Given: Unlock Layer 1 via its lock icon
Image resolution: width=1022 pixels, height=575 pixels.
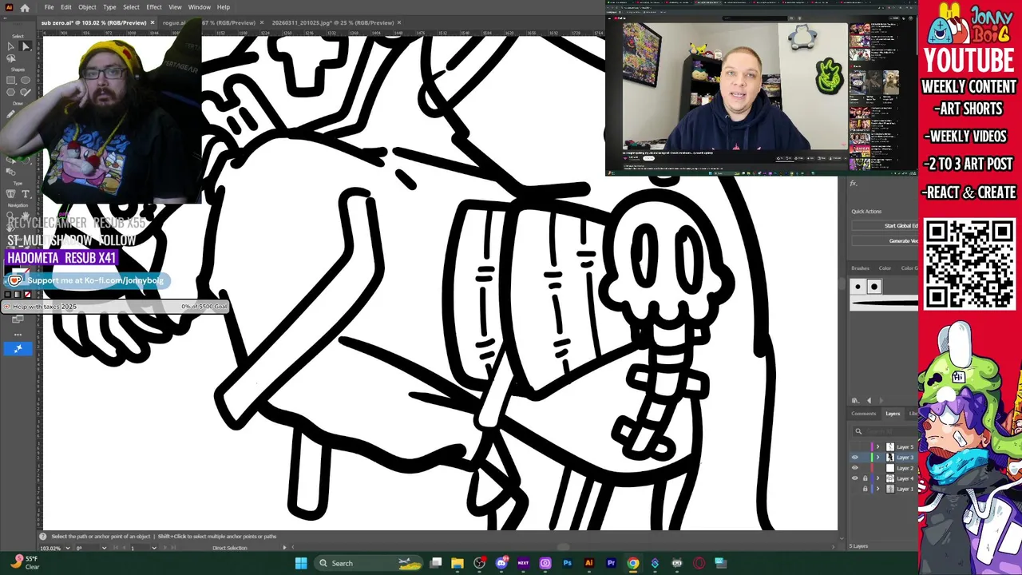Looking at the screenshot, I should coord(866,489).
